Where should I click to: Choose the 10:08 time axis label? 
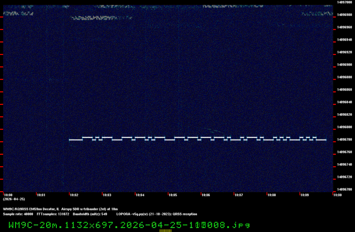click(x=272, y=195)
